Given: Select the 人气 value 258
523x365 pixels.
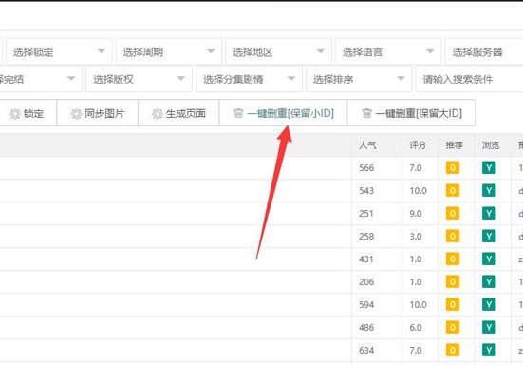Looking at the screenshot, I should pos(366,237).
